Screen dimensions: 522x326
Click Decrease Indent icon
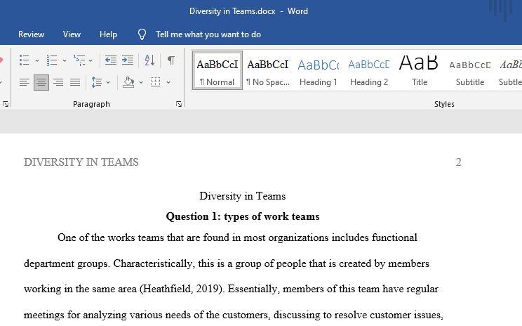coord(111,60)
